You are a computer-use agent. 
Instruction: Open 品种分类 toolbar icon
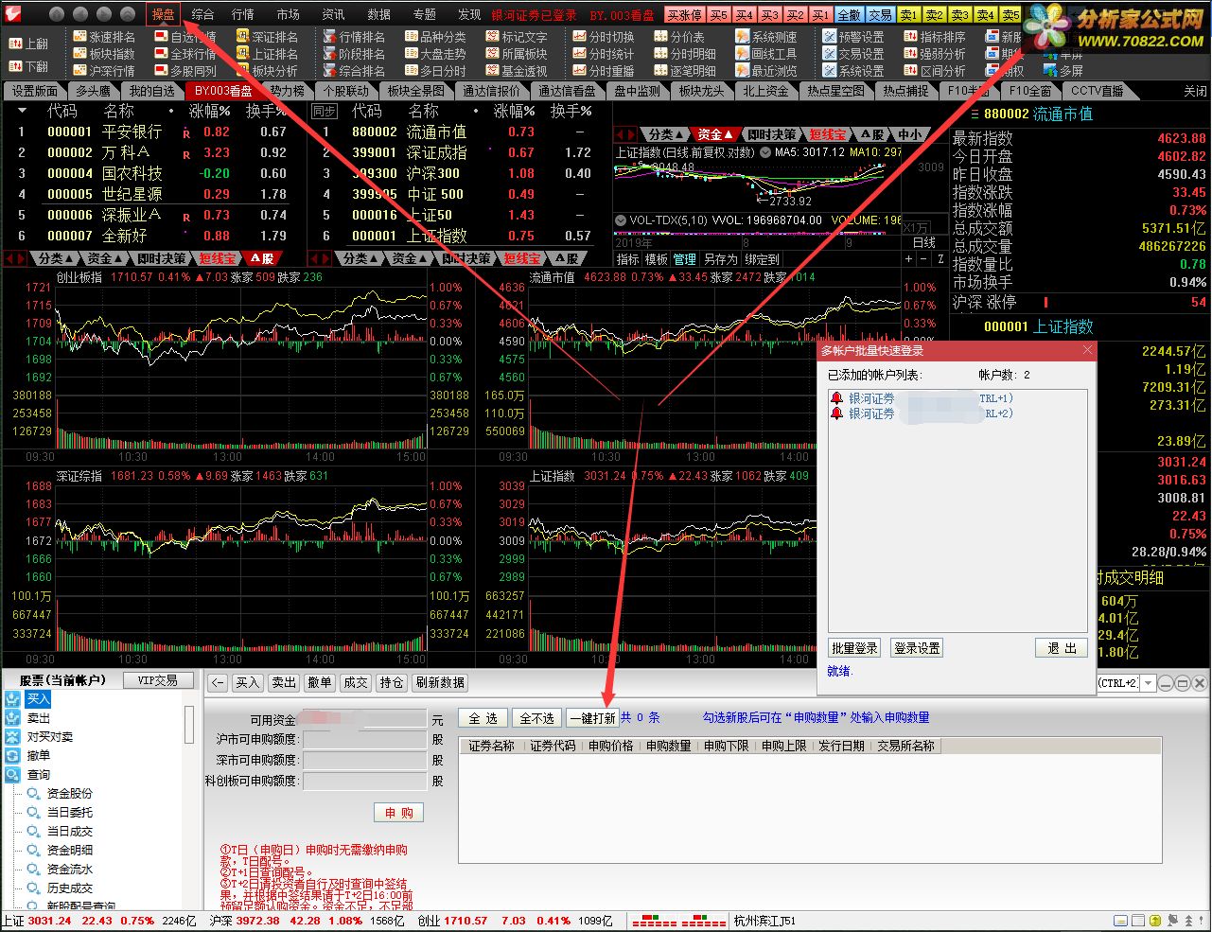pos(435,37)
